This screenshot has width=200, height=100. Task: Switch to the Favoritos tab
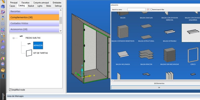(x=25, y=3)
